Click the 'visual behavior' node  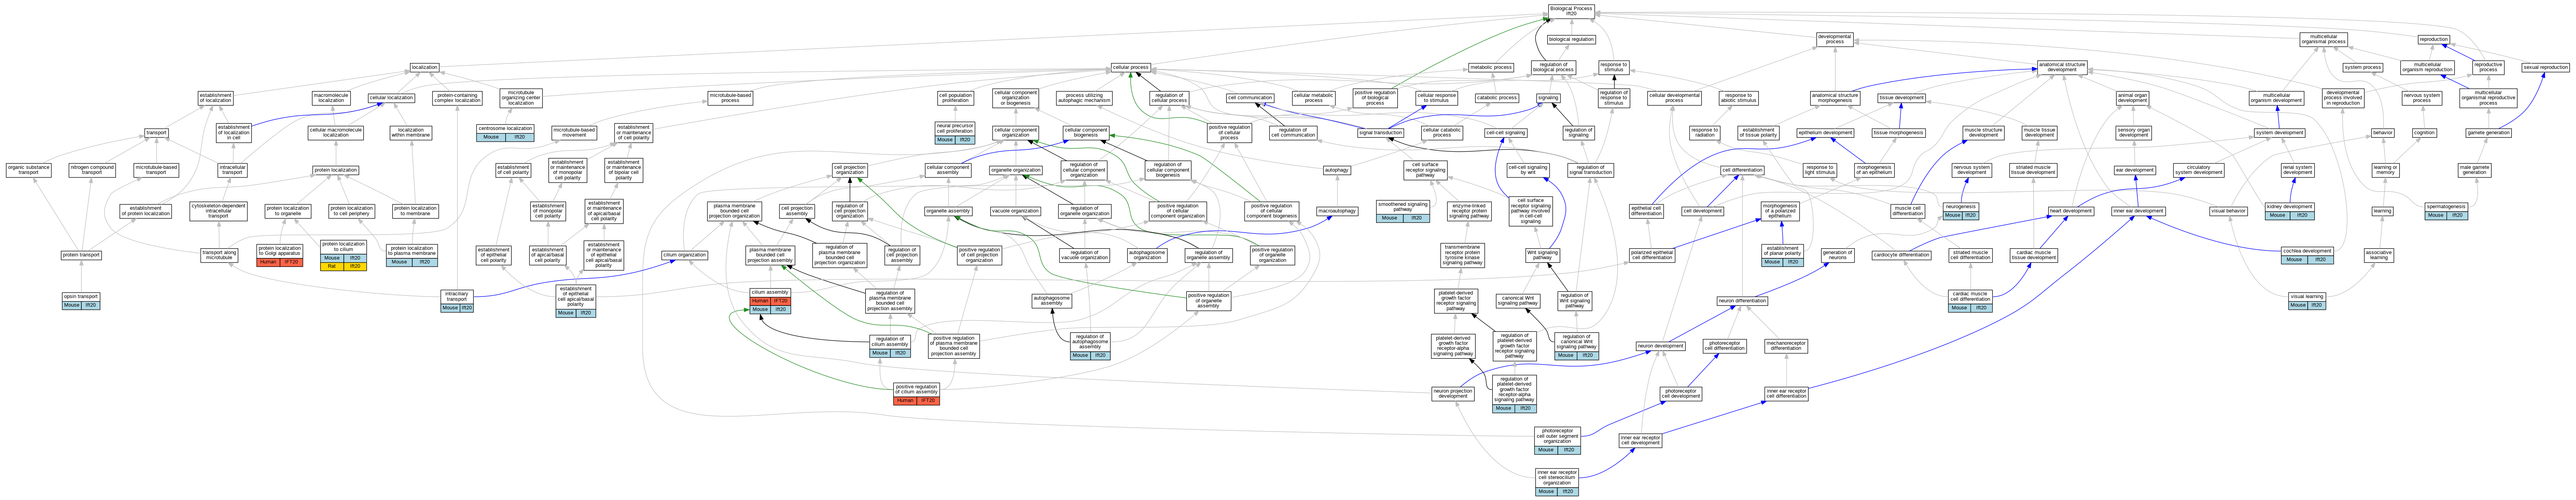pos(2229,211)
